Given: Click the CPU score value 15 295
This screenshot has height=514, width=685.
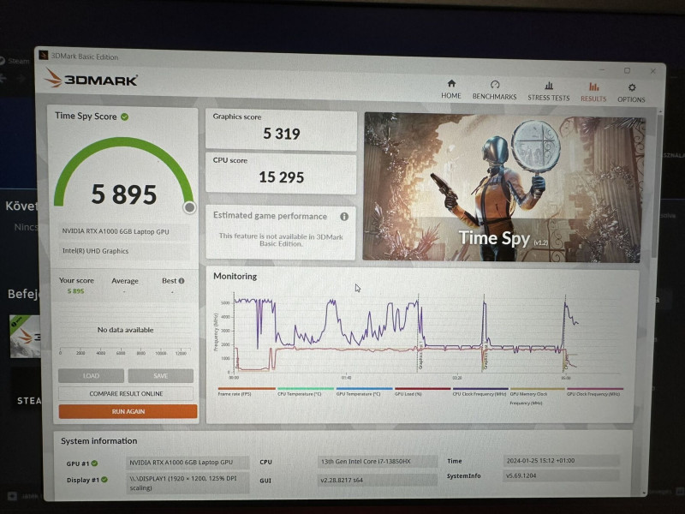Looking at the screenshot, I should 282,177.
